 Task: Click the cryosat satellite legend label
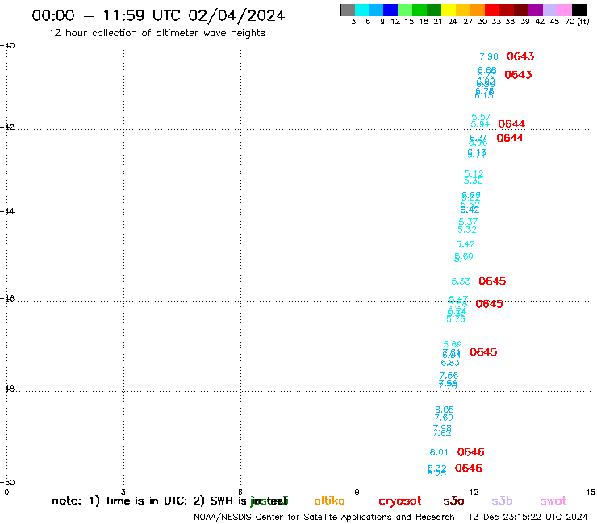400,501
